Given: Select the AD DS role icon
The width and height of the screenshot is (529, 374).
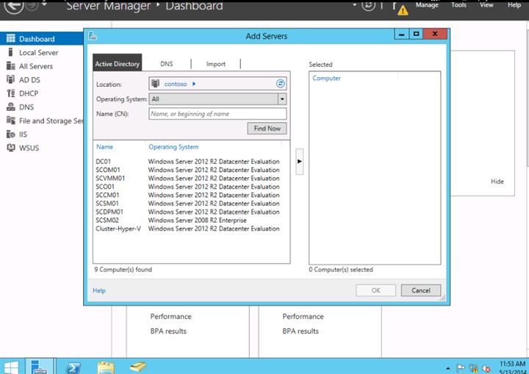Looking at the screenshot, I should pos(11,79).
